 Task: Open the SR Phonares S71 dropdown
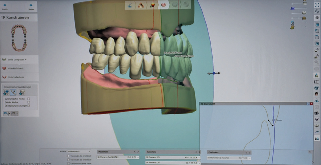(173, 158)
